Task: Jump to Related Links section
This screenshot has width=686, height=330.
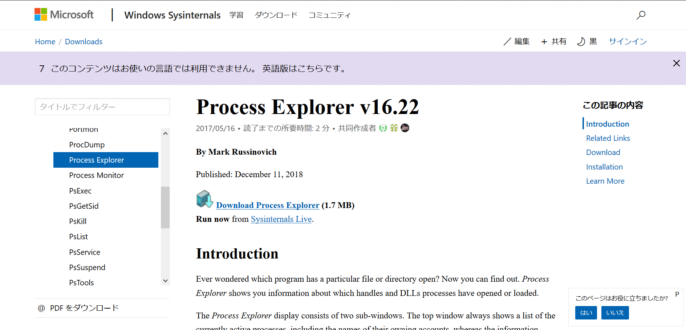Action: click(608, 138)
